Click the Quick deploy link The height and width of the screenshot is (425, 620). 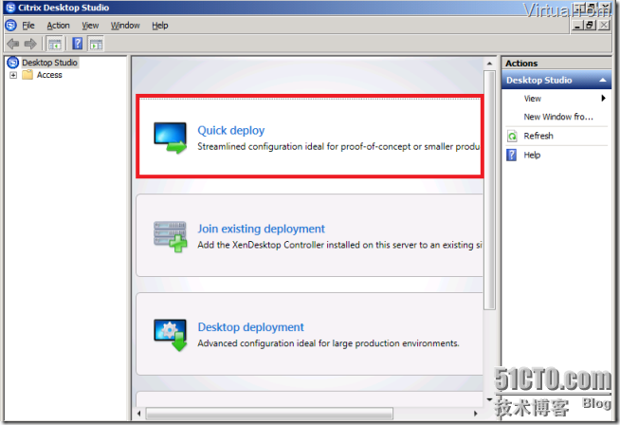pyautogui.click(x=231, y=131)
